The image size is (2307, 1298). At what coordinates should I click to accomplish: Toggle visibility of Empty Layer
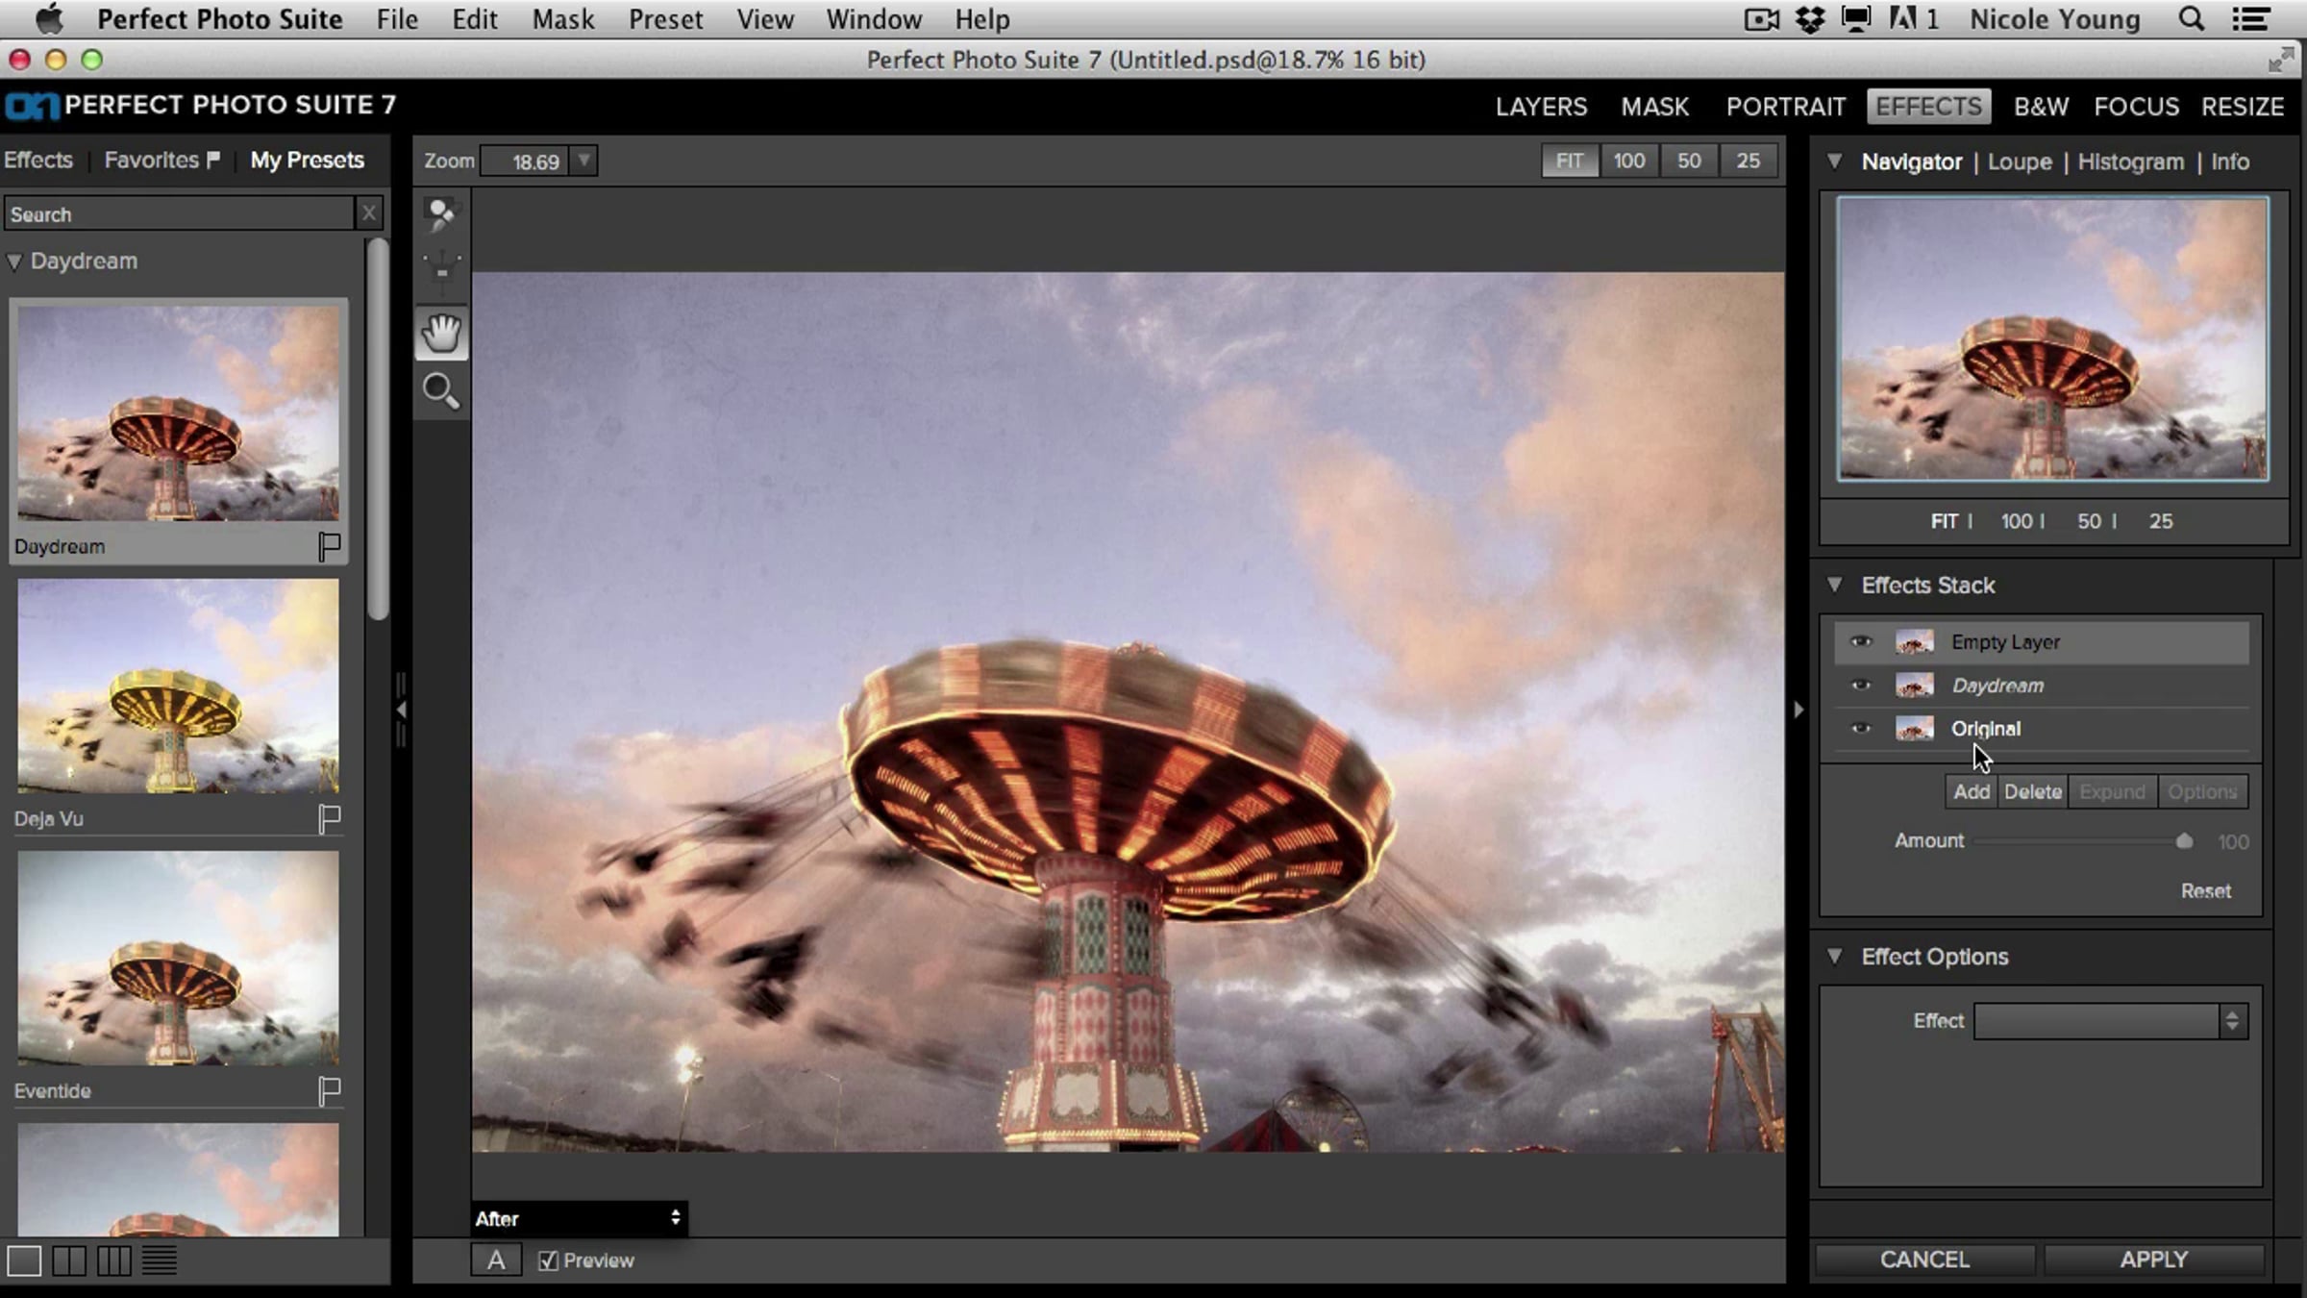1861,641
